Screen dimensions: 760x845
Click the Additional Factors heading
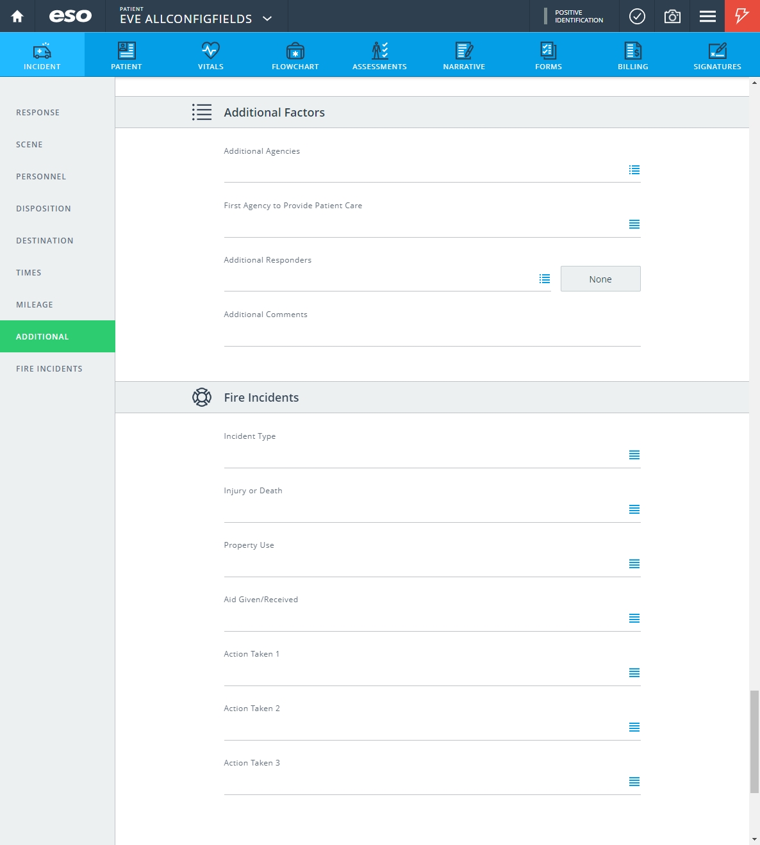(x=274, y=112)
